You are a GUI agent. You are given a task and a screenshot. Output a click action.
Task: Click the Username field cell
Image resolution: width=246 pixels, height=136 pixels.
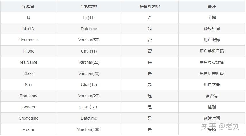(x=28, y=40)
